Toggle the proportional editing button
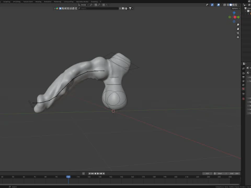 click(x=104, y=5)
